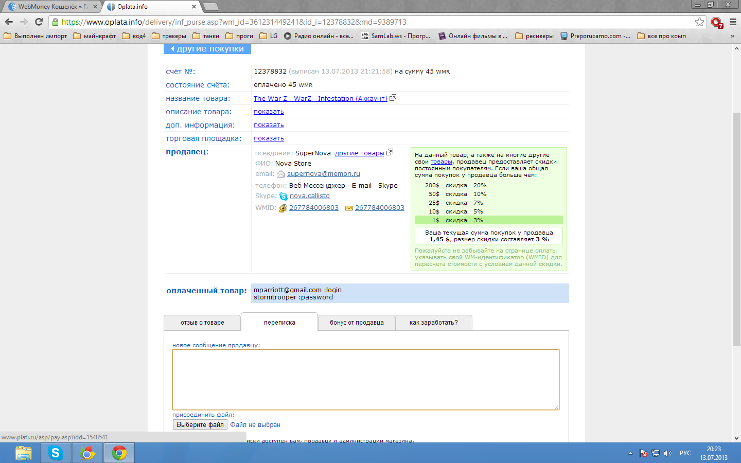Bookmark this page with the star icon
This screenshot has width=741, height=463.
point(699,22)
